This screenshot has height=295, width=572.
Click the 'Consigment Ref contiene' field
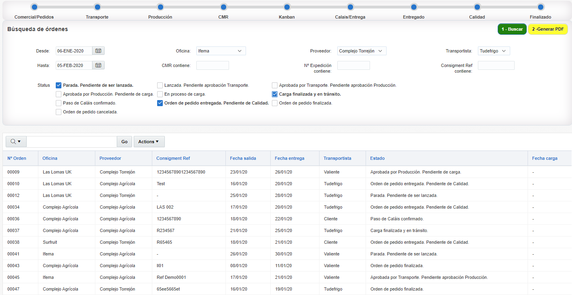[x=496, y=65]
